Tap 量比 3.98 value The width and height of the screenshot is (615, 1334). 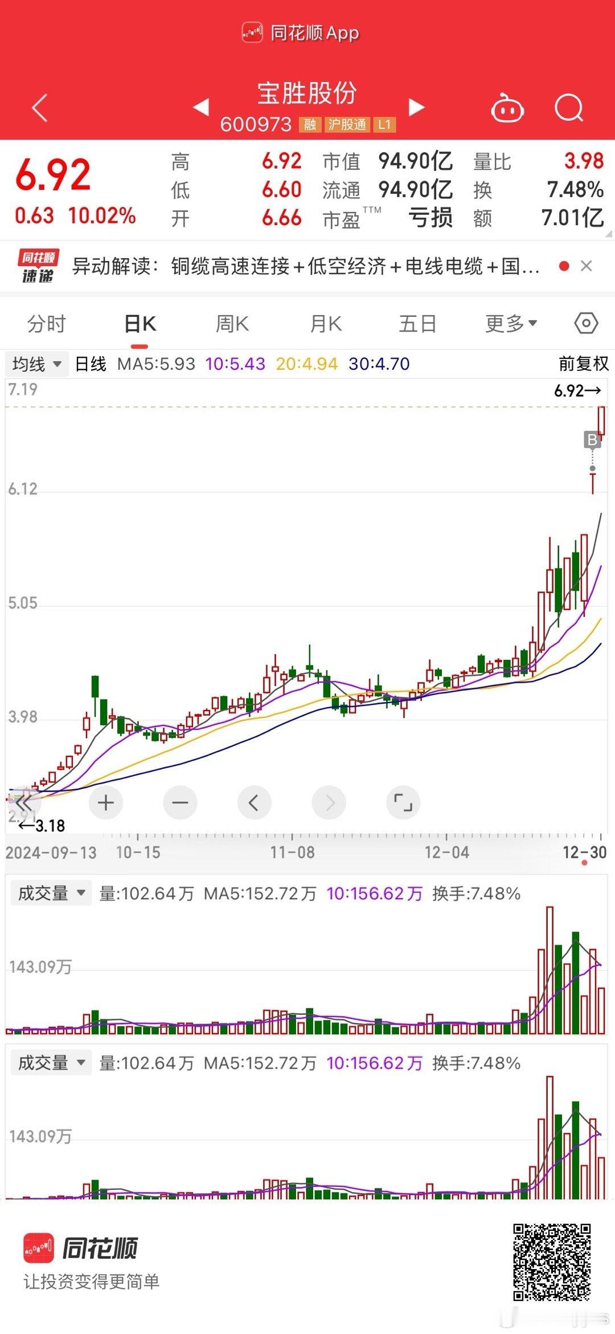pyautogui.click(x=584, y=161)
